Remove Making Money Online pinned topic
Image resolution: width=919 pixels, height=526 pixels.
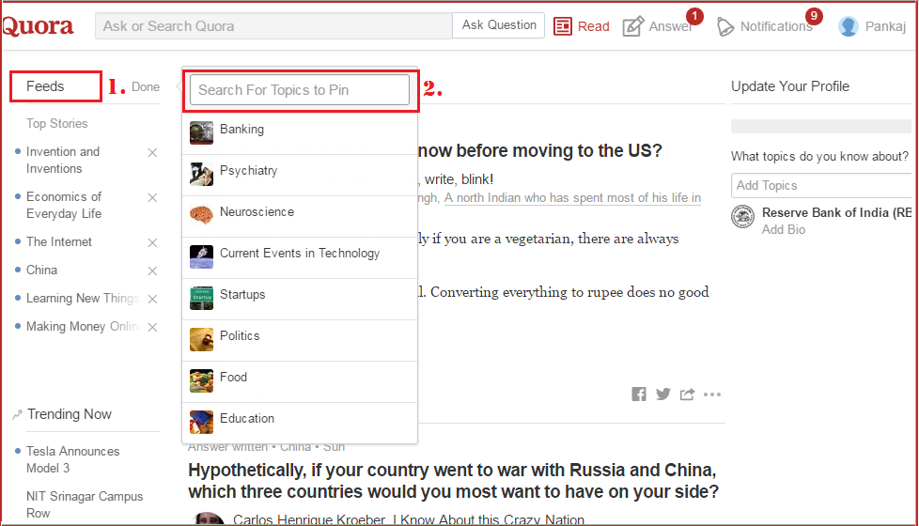[x=152, y=327]
